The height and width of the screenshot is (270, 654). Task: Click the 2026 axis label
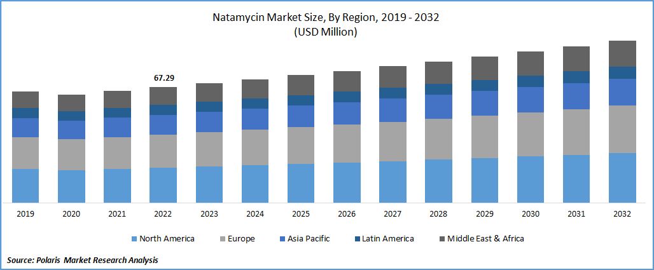347,213
